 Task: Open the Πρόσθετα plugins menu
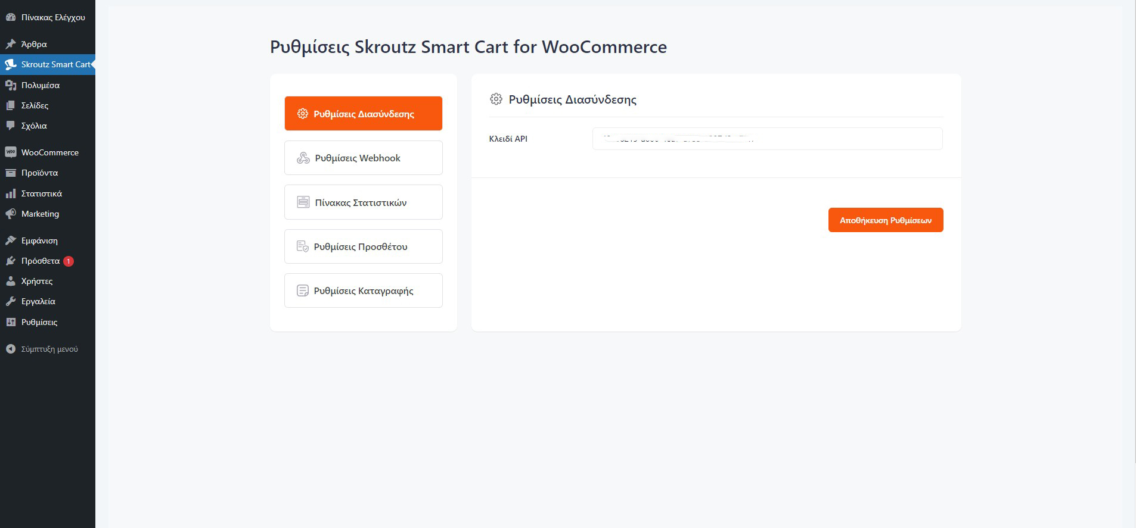(40, 261)
